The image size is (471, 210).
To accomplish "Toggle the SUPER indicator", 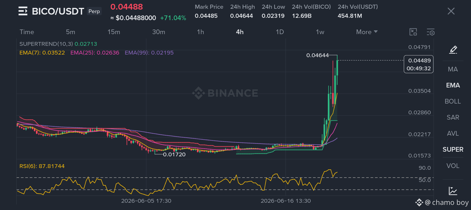I will coord(453,149).
